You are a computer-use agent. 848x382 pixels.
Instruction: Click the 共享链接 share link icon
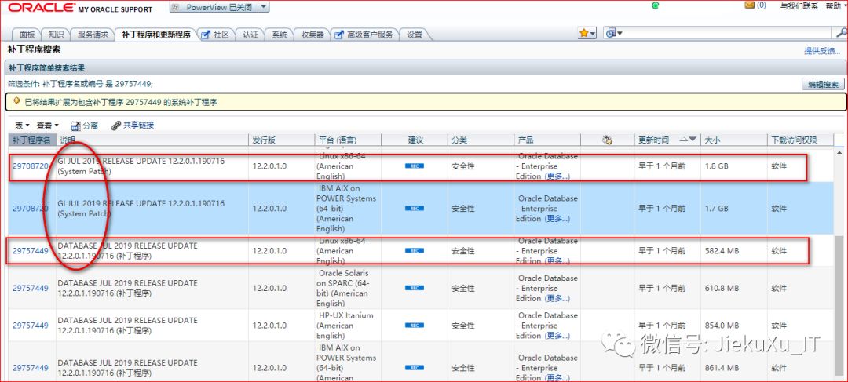tap(116, 126)
